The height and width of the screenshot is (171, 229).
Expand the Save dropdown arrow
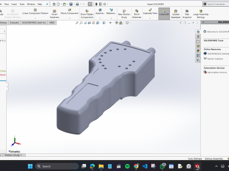[x=74, y=4]
